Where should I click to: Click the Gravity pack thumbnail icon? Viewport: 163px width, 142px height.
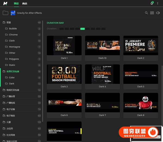[13, 13]
